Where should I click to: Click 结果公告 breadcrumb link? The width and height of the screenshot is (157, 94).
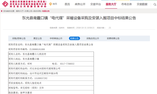coord(46,11)
